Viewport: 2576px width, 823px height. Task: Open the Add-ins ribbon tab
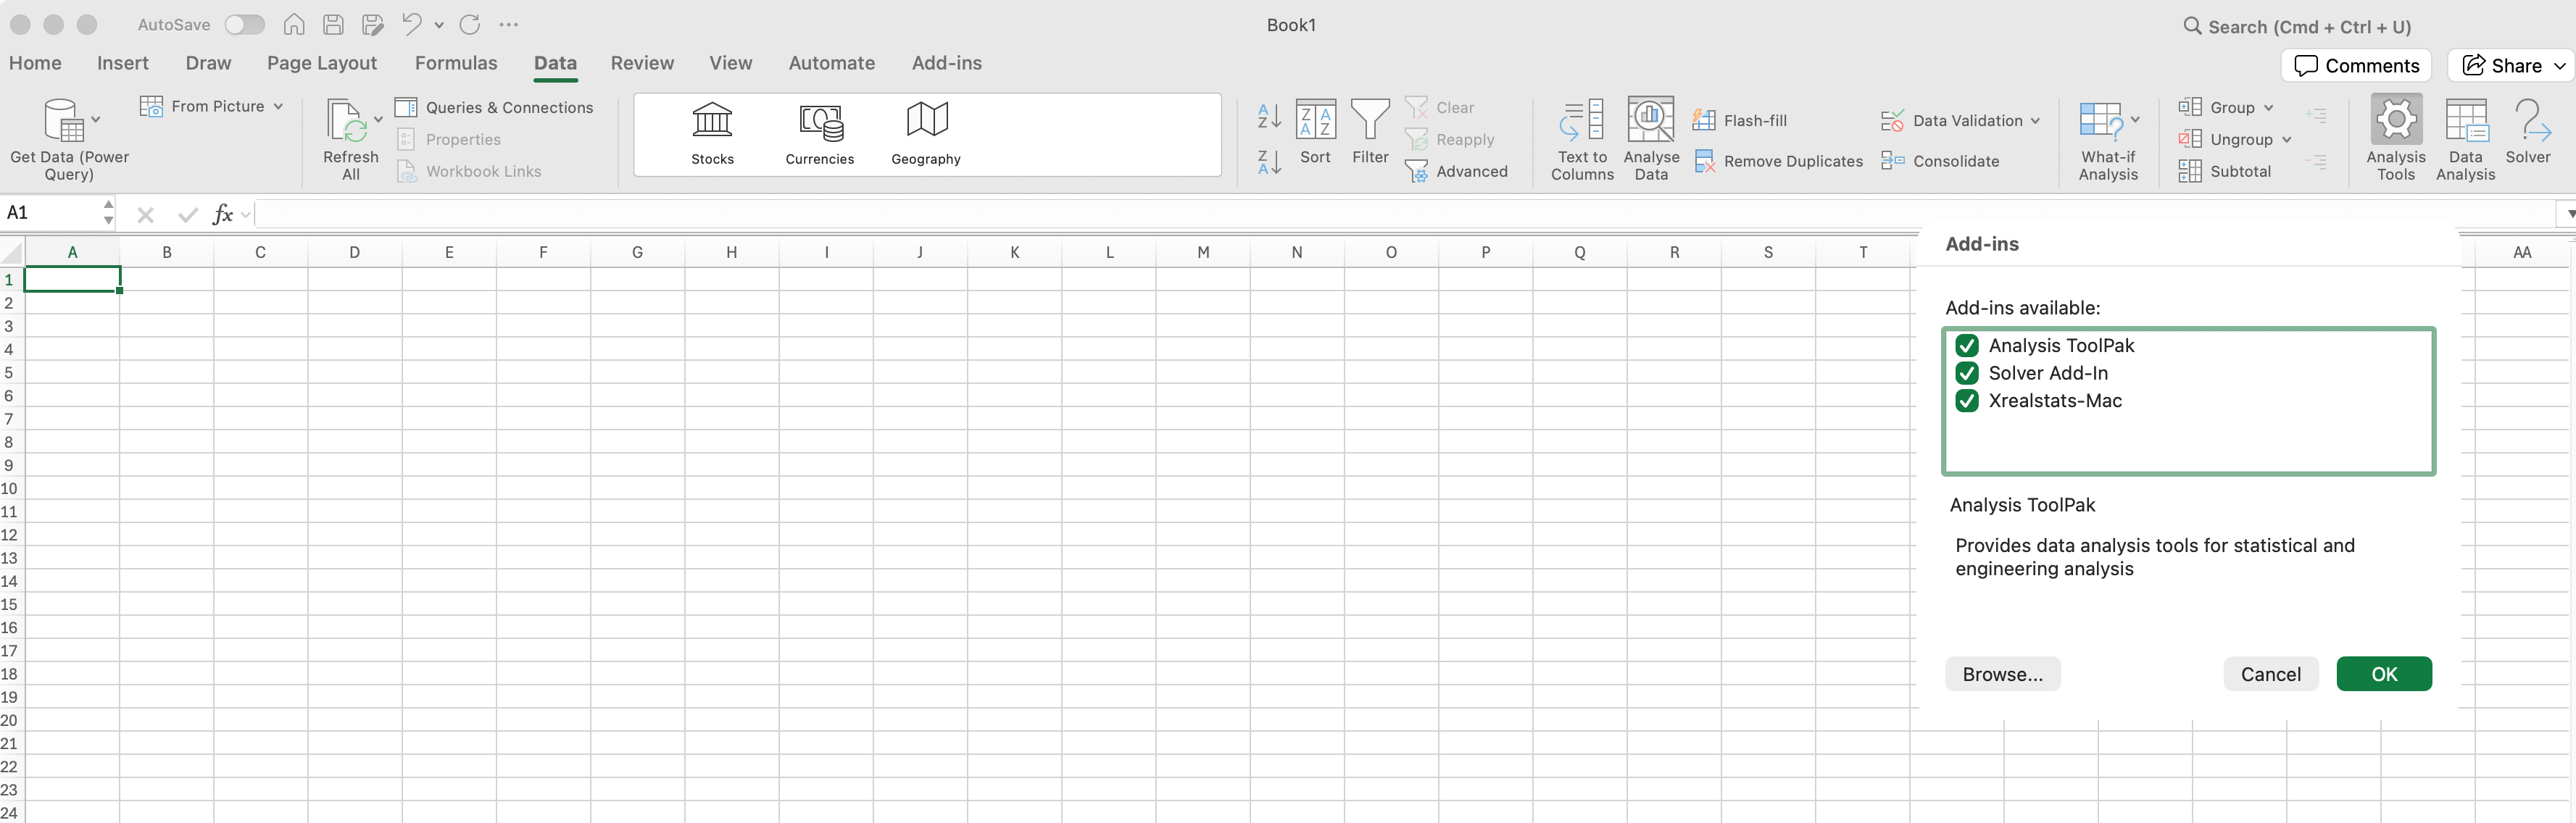946,63
